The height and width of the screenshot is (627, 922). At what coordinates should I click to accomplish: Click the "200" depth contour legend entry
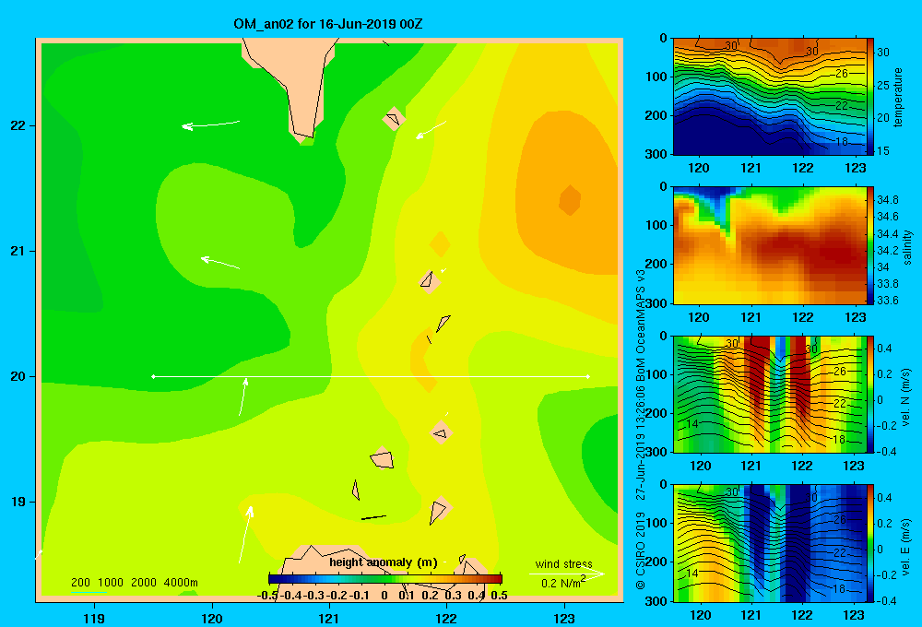[80, 583]
